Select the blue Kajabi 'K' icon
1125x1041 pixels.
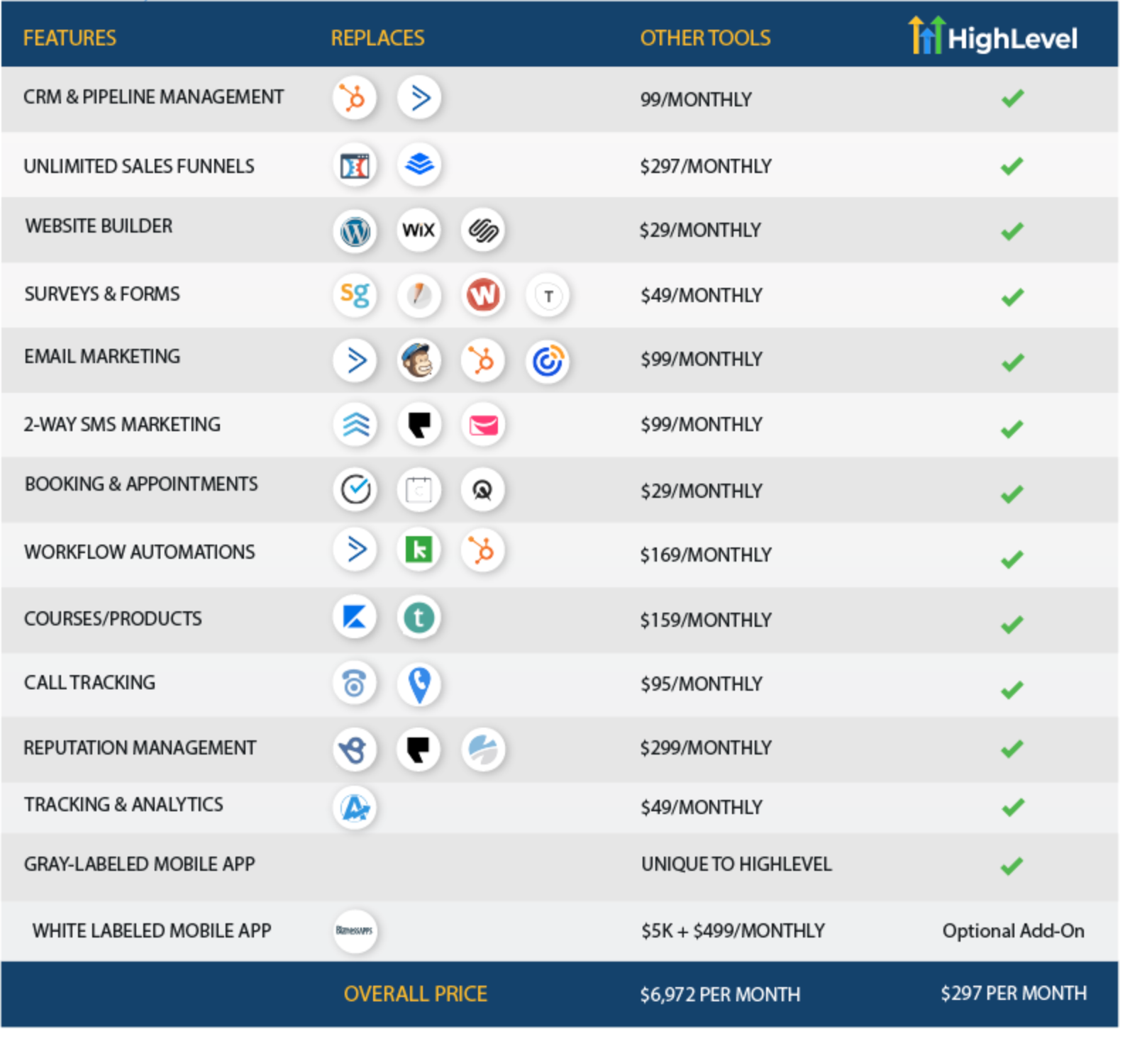click(x=354, y=617)
